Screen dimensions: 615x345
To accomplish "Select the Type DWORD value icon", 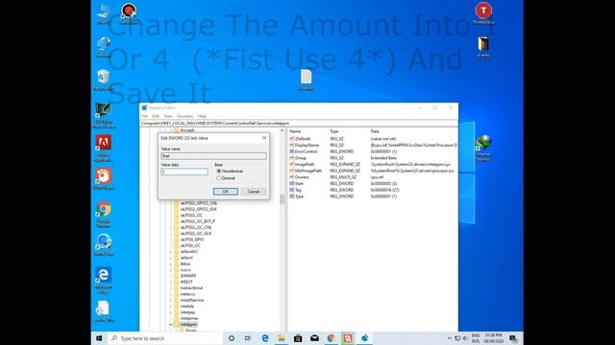I will (292, 196).
